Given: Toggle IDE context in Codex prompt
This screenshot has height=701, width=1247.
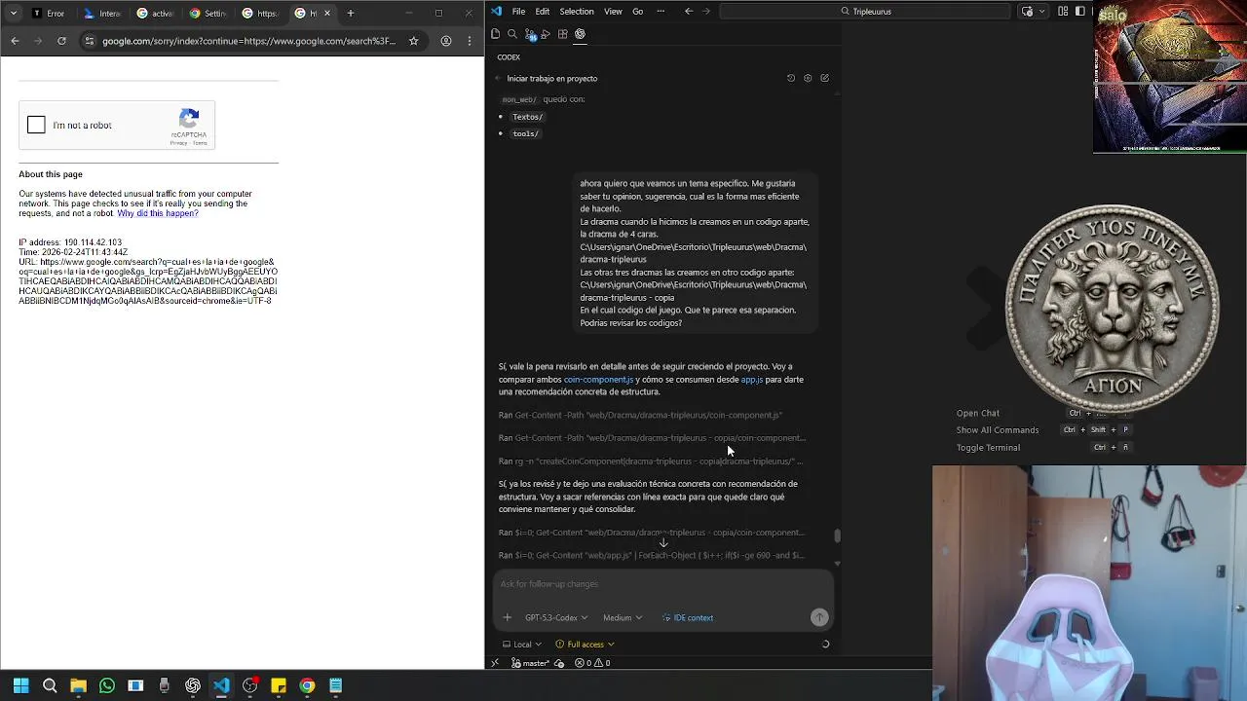Looking at the screenshot, I should [x=687, y=617].
